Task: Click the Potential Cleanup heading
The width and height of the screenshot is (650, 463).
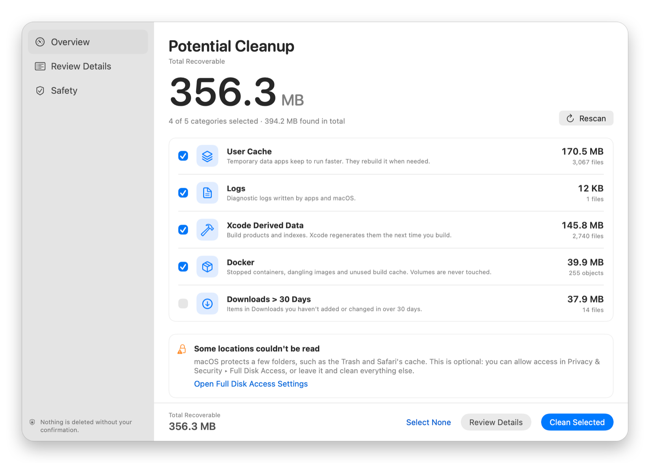Action: (231, 46)
